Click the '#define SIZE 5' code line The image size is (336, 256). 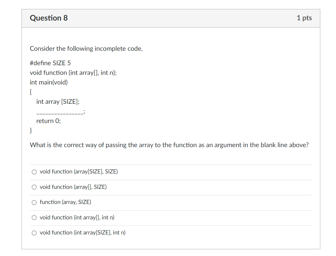50,63
